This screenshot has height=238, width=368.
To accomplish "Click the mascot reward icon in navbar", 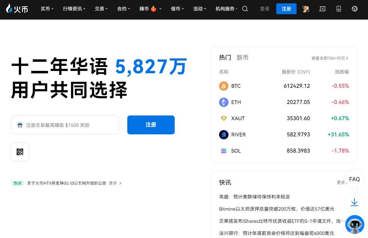I will pos(306,9).
